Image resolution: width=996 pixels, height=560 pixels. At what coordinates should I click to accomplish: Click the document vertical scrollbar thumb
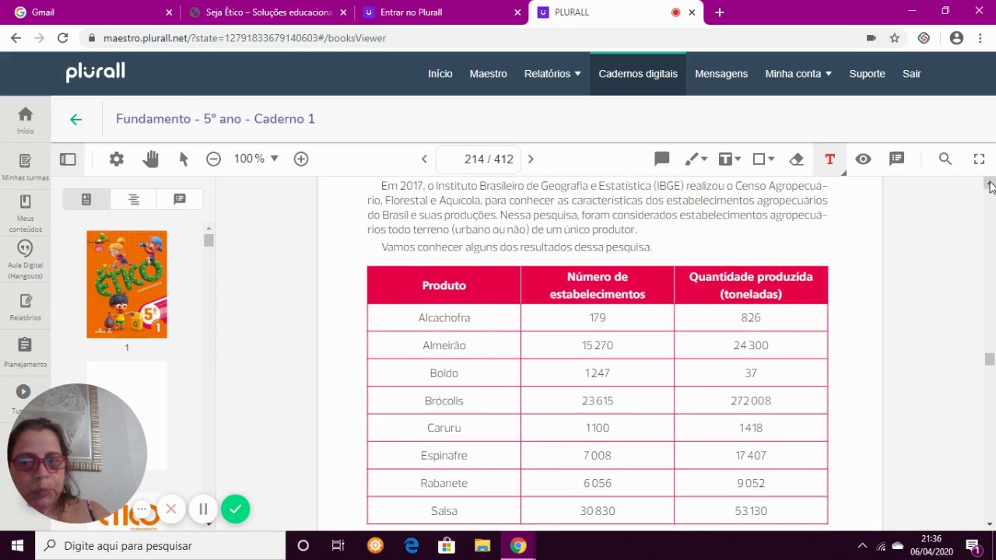point(989,359)
